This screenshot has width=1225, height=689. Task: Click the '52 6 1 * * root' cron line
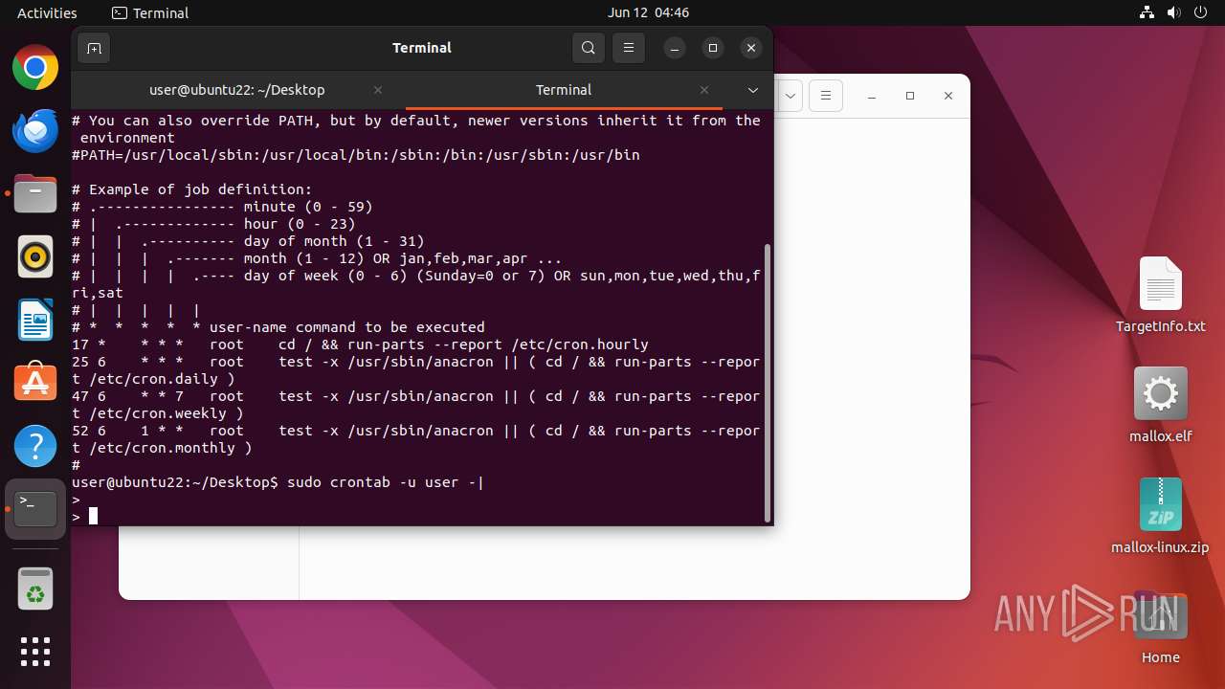(416, 439)
